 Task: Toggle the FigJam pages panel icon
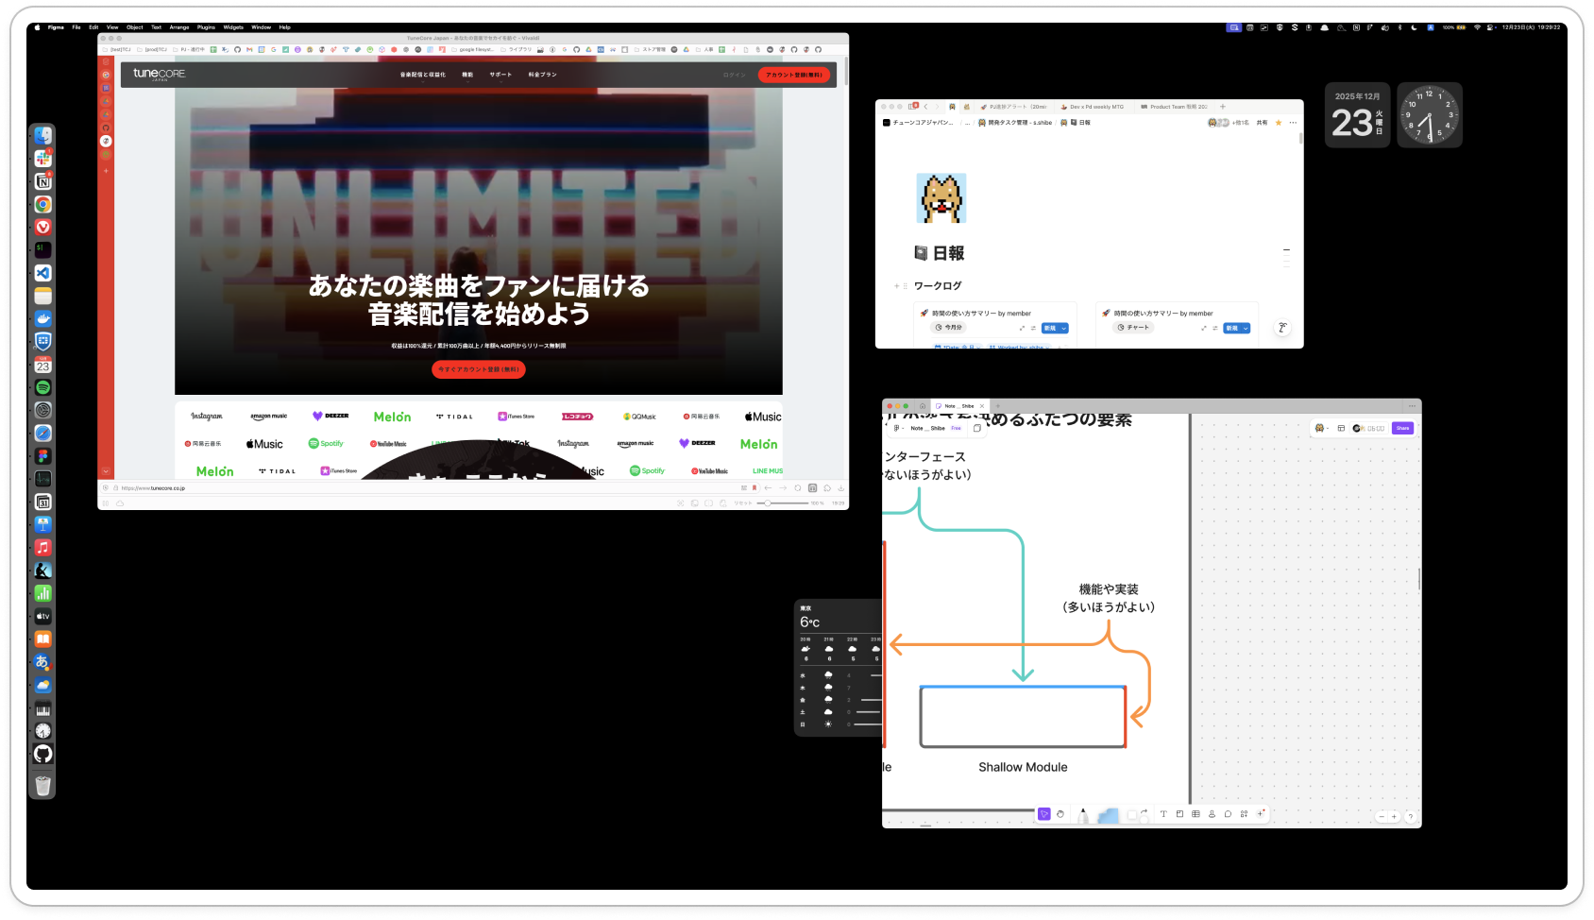(977, 428)
